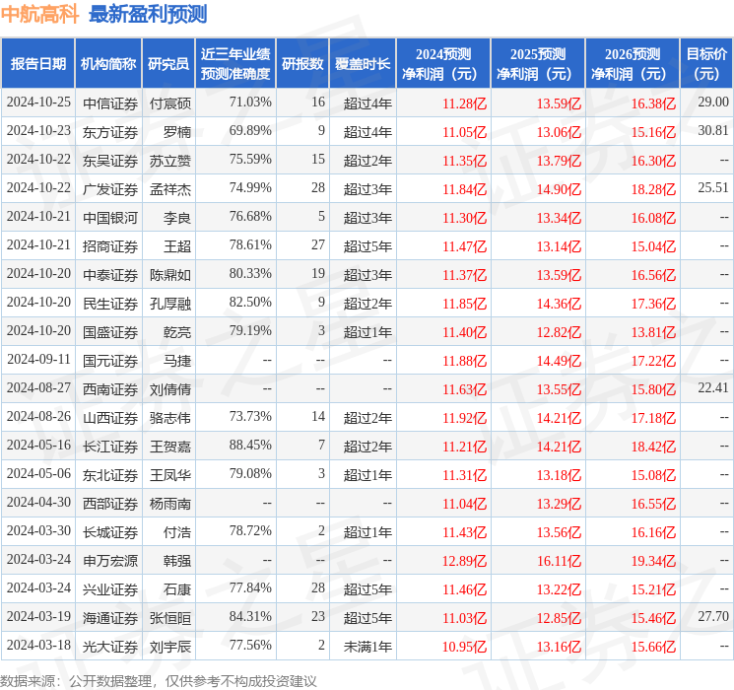Select the 东吴证券 institution cell
The height and width of the screenshot is (690, 734).
(x=110, y=161)
